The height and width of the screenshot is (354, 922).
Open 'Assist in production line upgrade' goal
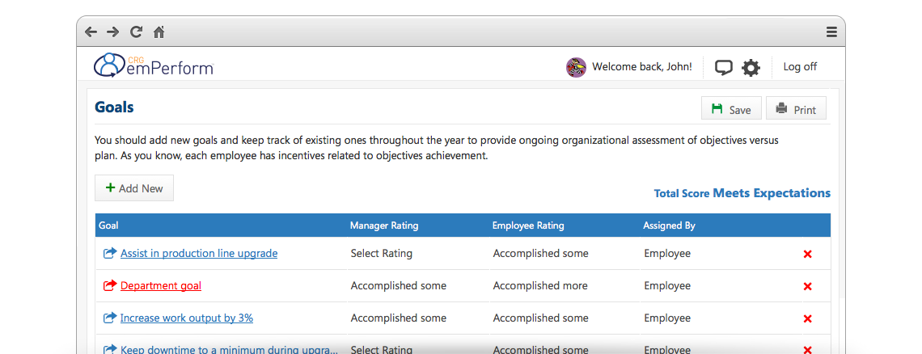pos(199,254)
